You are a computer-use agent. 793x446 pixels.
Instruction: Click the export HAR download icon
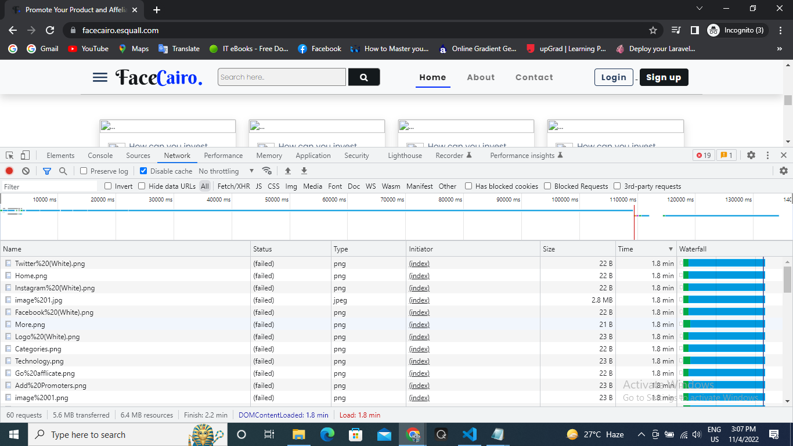(304, 171)
